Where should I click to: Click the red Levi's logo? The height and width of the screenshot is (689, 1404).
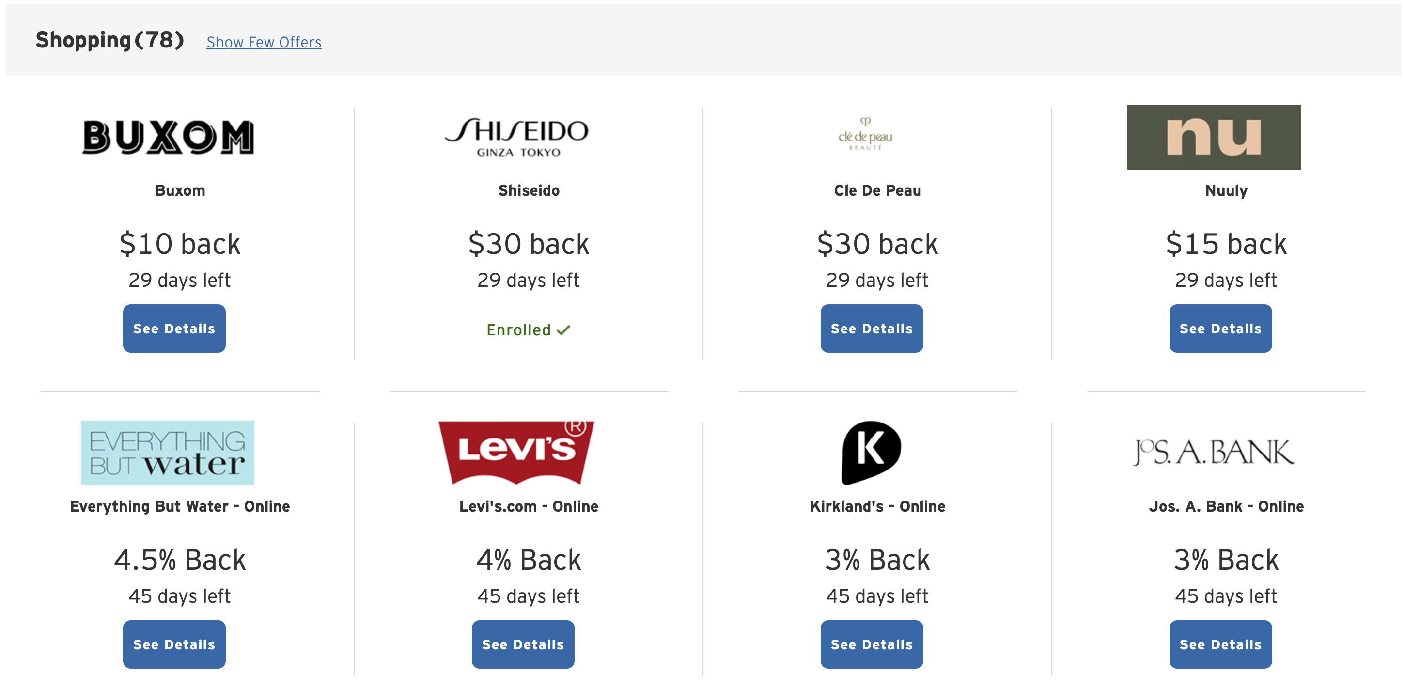coord(516,453)
